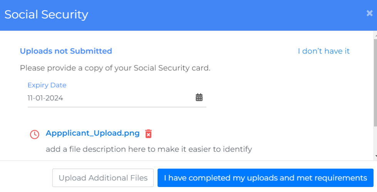Image resolution: width=377 pixels, height=192 pixels.
Task: Click the Social Security card instruction text
Action: pos(115,68)
